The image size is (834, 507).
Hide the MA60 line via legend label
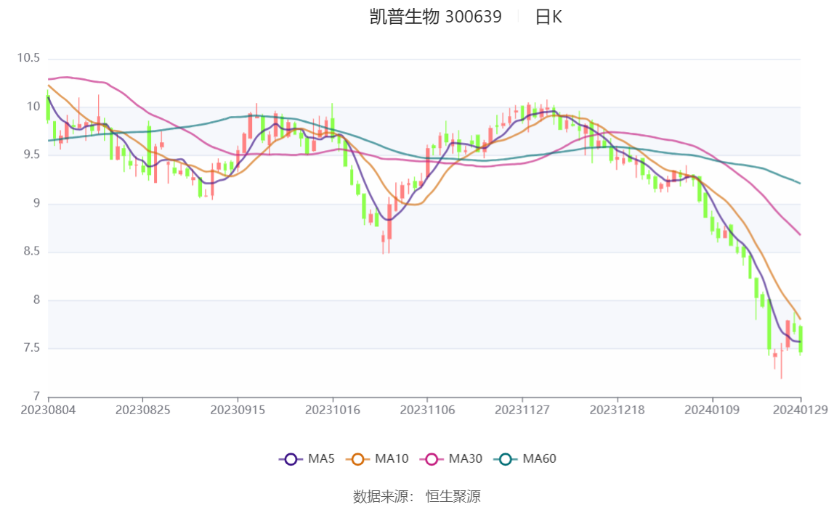click(539, 458)
